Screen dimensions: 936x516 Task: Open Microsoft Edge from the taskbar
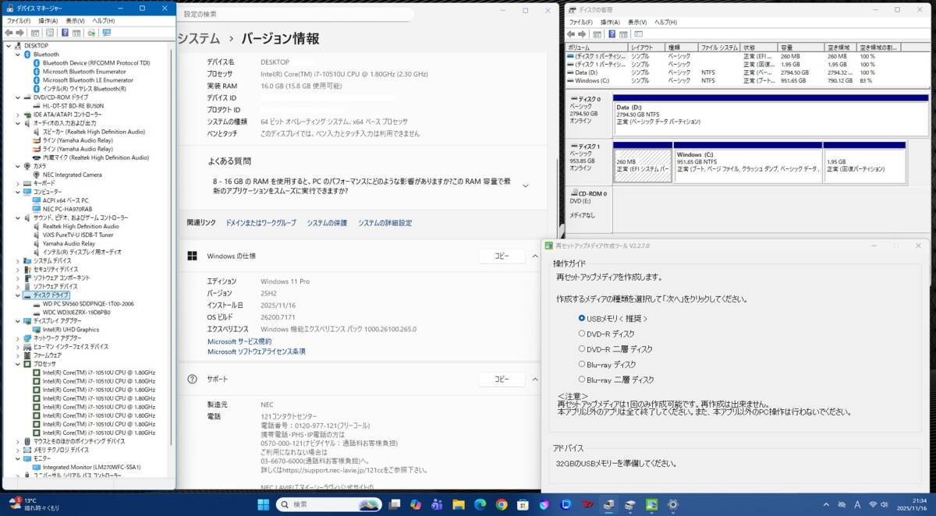pos(480,504)
